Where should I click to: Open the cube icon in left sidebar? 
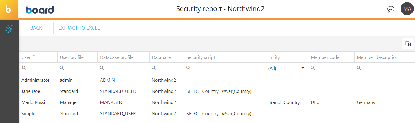click(9, 28)
